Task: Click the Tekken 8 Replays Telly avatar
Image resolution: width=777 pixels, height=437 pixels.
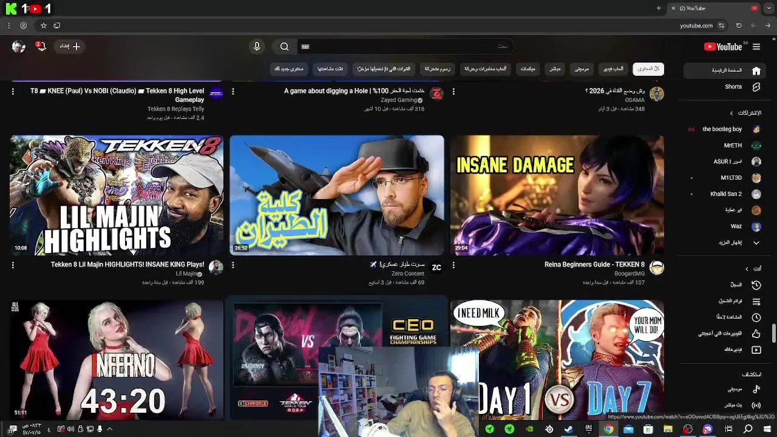Action: 215,93
